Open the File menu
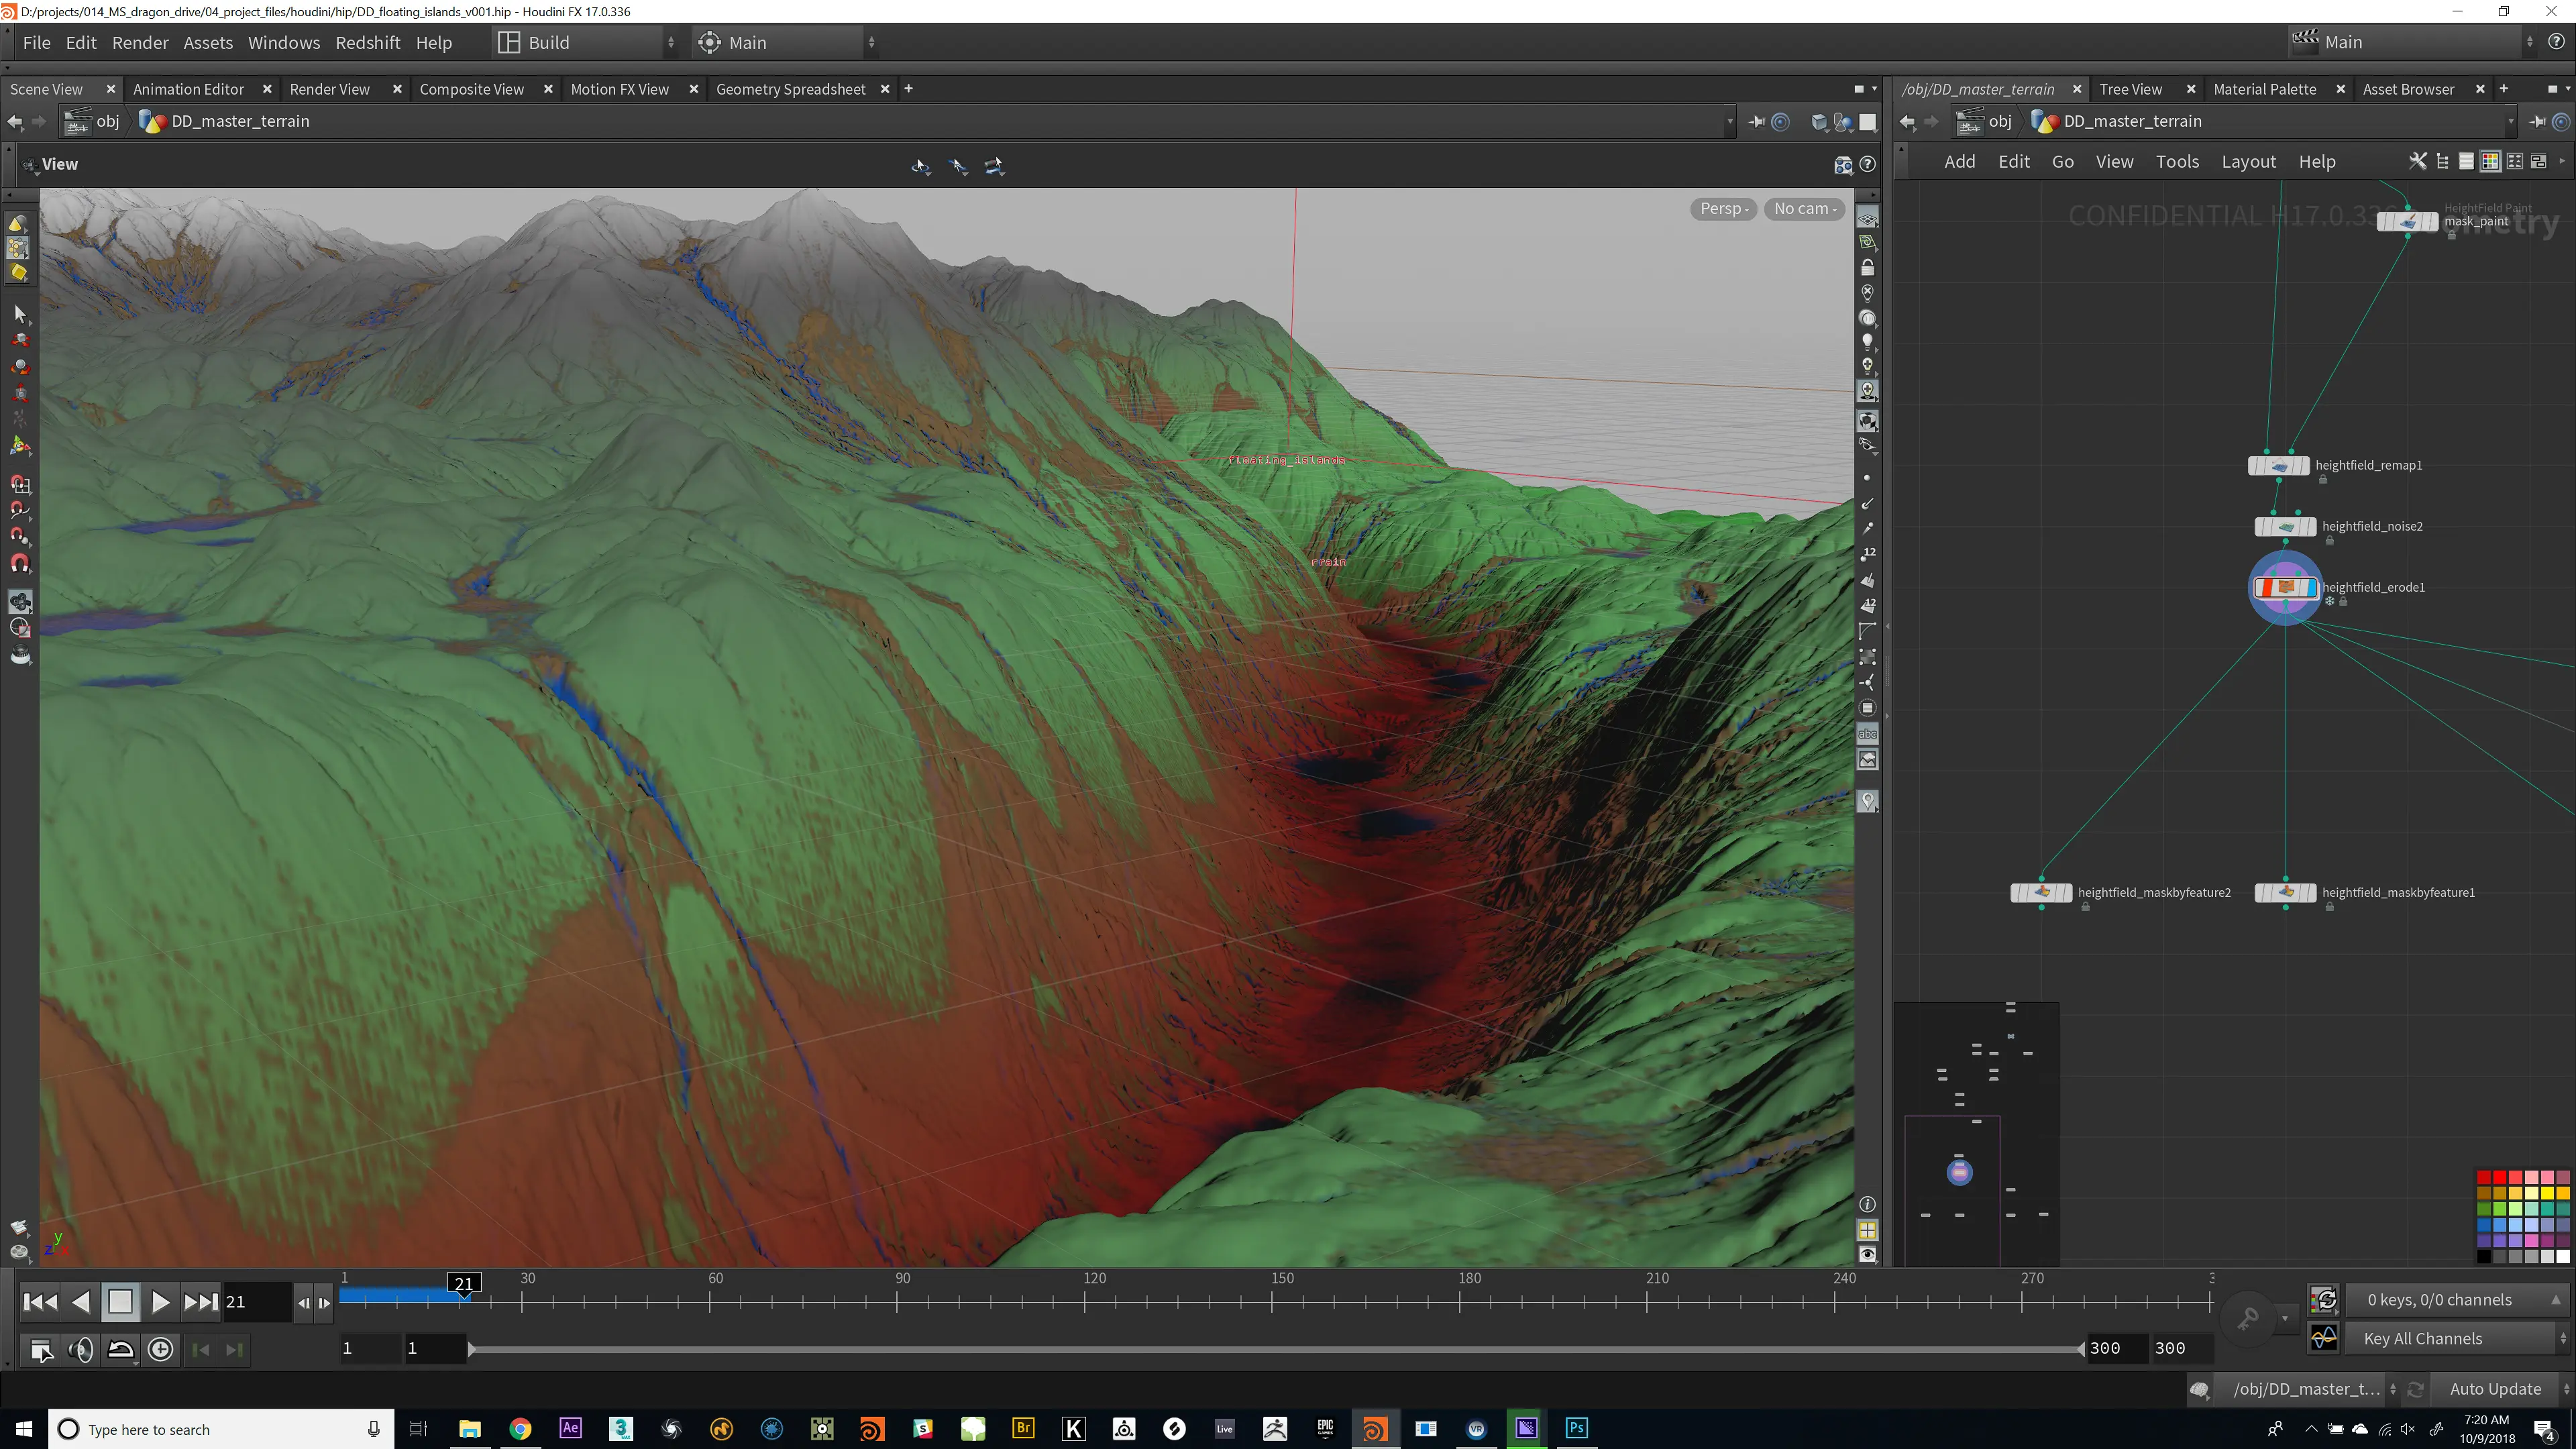 pyautogui.click(x=37, y=42)
